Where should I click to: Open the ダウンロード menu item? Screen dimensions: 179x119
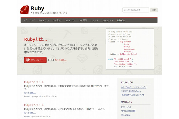click(29, 20)
